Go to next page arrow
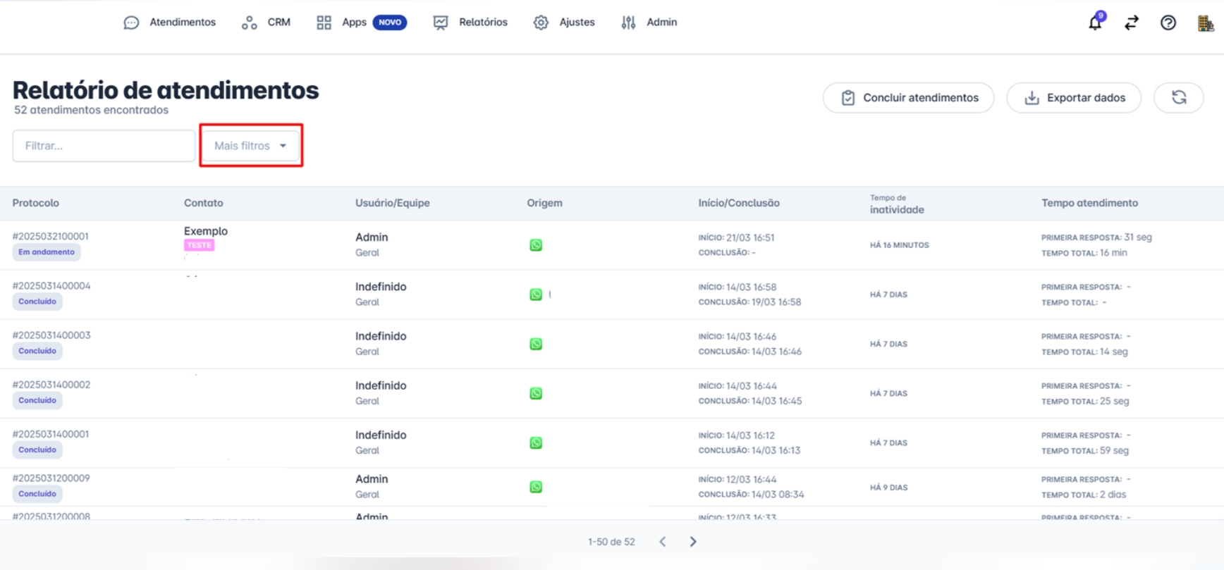The image size is (1224, 570). 693,541
